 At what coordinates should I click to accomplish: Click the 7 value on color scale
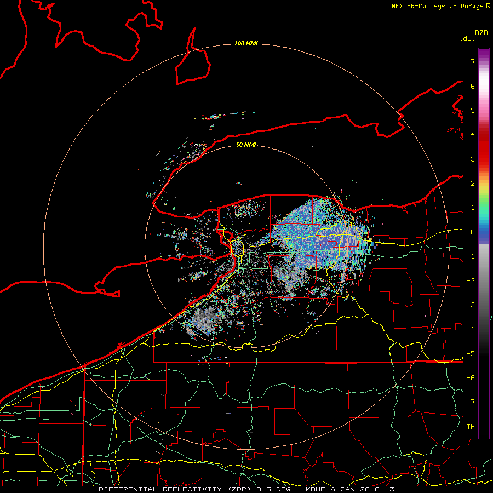click(473, 61)
